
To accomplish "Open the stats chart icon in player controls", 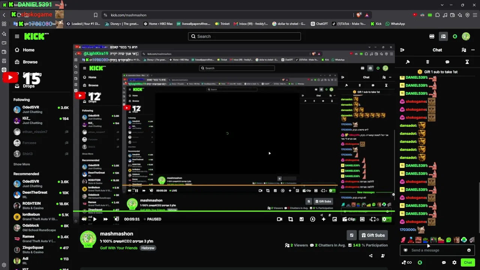I will tap(301, 219).
